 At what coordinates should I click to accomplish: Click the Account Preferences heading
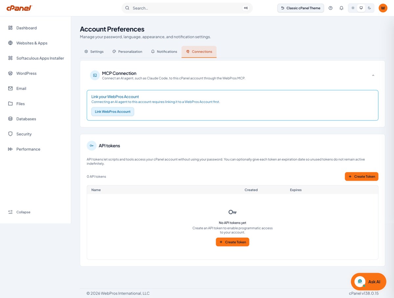[x=112, y=29]
